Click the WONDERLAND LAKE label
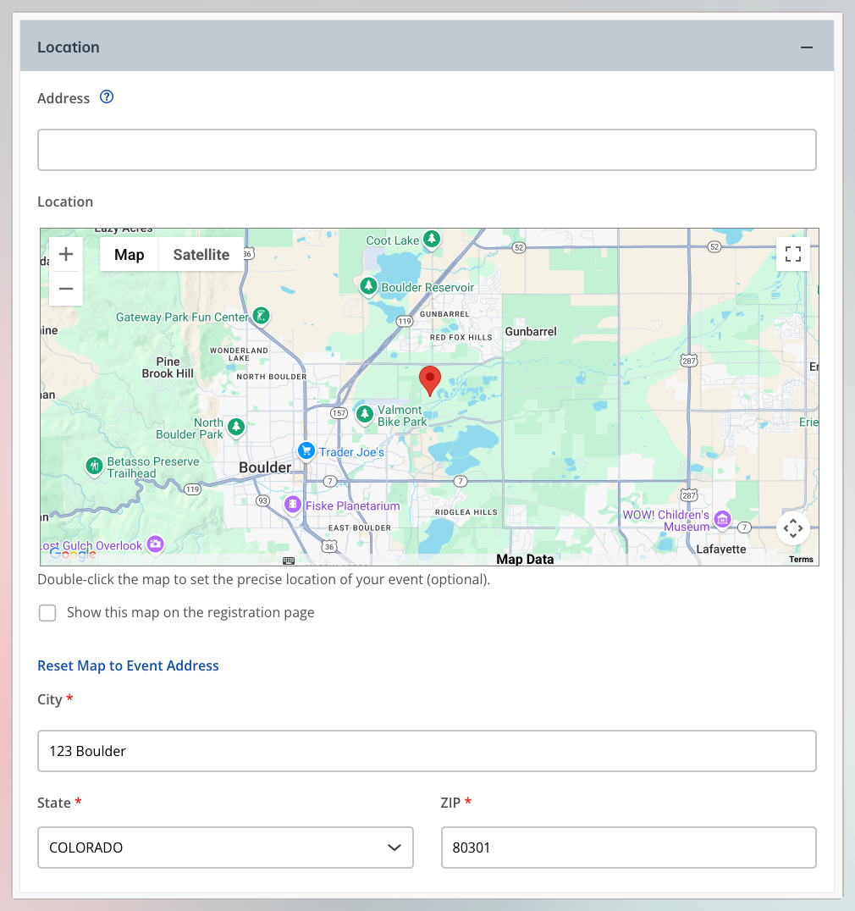The width and height of the screenshot is (855, 911). click(x=239, y=355)
